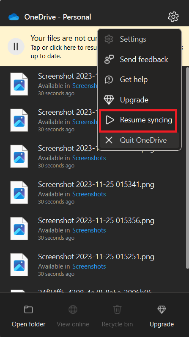Screen dimensions: 189x337
Task: Open Screenshots link under Screenshot 015251.png
Action: (x=89, y=266)
